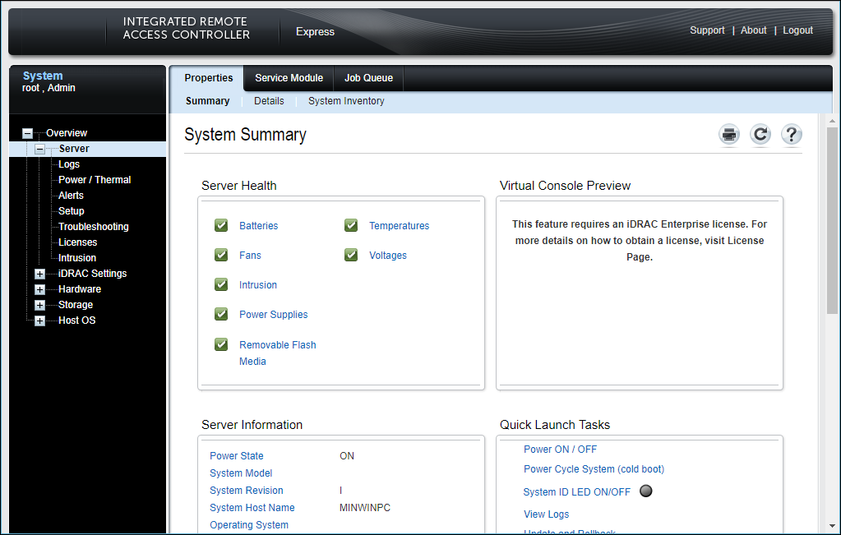
Task: Click the Intrusion green check icon
Action: pyautogui.click(x=221, y=284)
